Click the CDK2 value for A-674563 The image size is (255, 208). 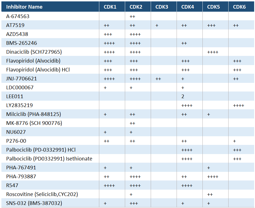(x=132, y=16)
